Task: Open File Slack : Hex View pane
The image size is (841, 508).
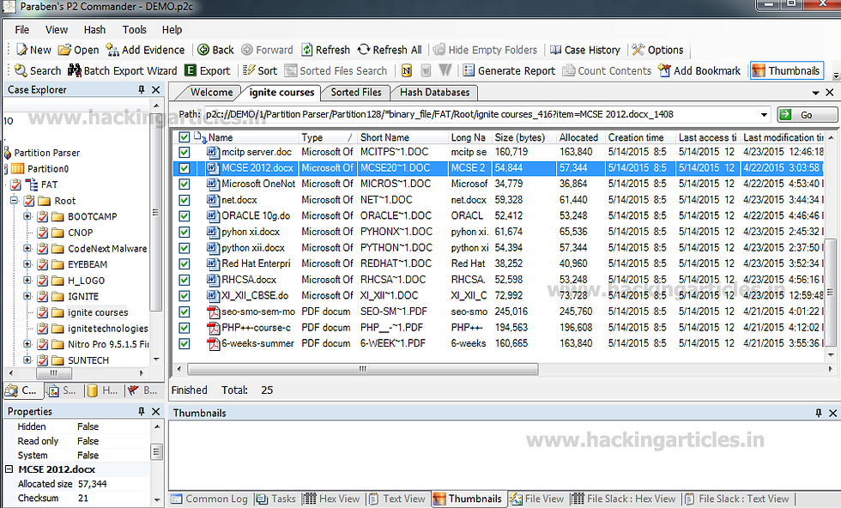Action: pyautogui.click(x=624, y=499)
